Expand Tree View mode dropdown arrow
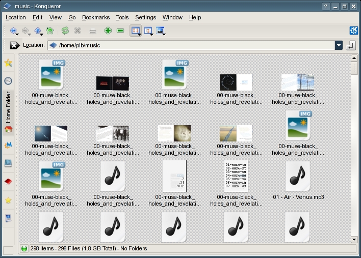Viewport: 361px width, 258px height. click(x=151, y=35)
